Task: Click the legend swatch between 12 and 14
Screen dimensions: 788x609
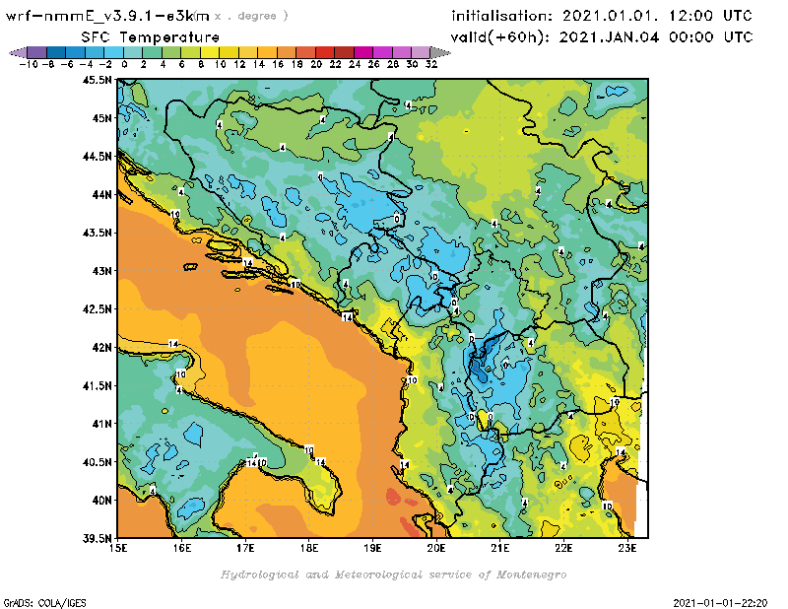Action: click(x=248, y=52)
